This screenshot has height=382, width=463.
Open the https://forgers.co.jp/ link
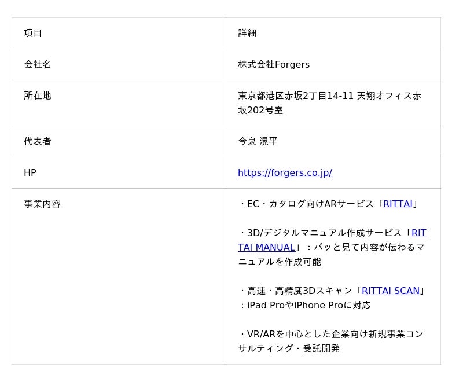point(285,172)
